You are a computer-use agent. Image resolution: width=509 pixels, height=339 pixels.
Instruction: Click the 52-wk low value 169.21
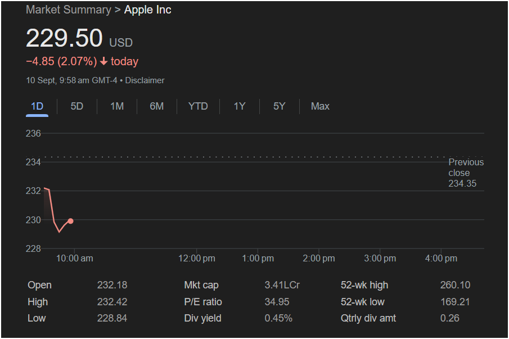coord(455,302)
